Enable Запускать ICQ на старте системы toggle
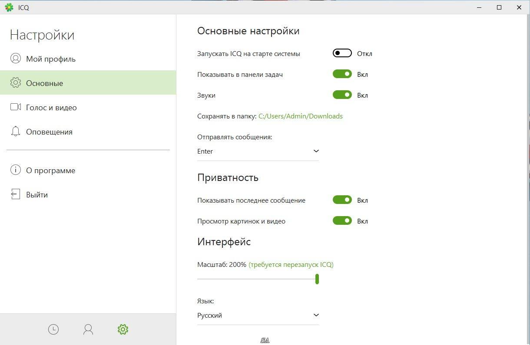 tap(342, 53)
